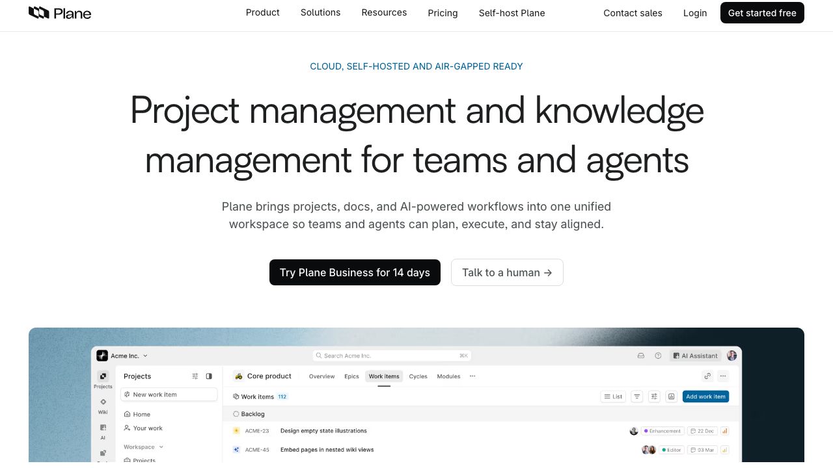Open the Projects sidebar icon in the mockup
The width and height of the screenshot is (833, 468).
(103, 376)
